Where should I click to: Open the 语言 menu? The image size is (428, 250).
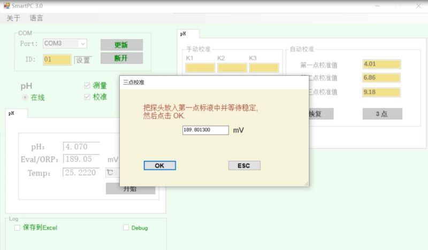tap(36, 18)
